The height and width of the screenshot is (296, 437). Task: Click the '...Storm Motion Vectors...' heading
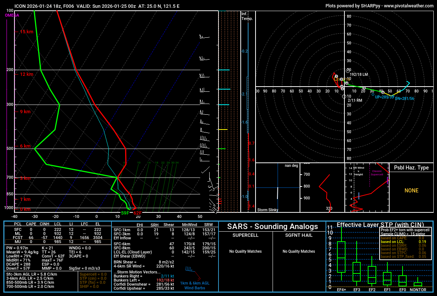tap(137, 272)
